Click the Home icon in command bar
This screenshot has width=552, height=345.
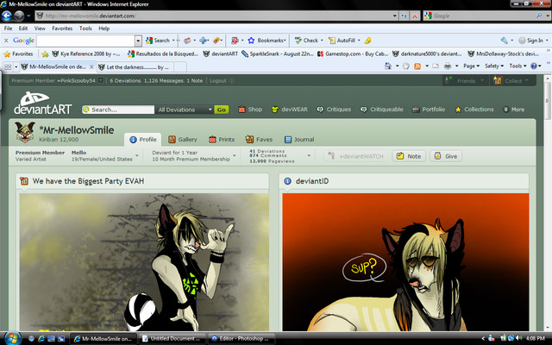click(x=387, y=66)
